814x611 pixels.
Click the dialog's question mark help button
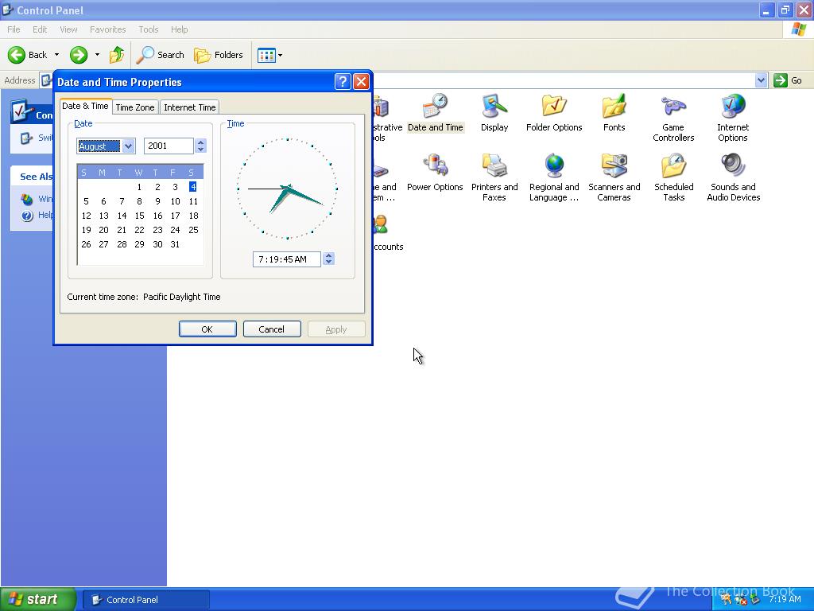pos(343,82)
